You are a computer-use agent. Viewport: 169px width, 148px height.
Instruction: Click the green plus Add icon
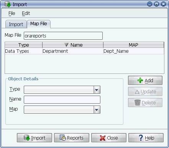click(140, 80)
